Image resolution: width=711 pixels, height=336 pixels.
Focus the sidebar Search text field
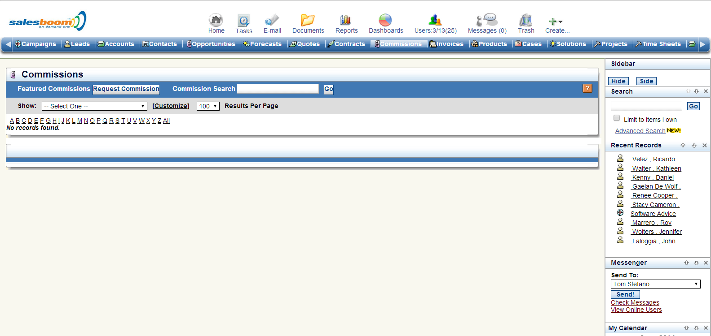click(x=646, y=106)
